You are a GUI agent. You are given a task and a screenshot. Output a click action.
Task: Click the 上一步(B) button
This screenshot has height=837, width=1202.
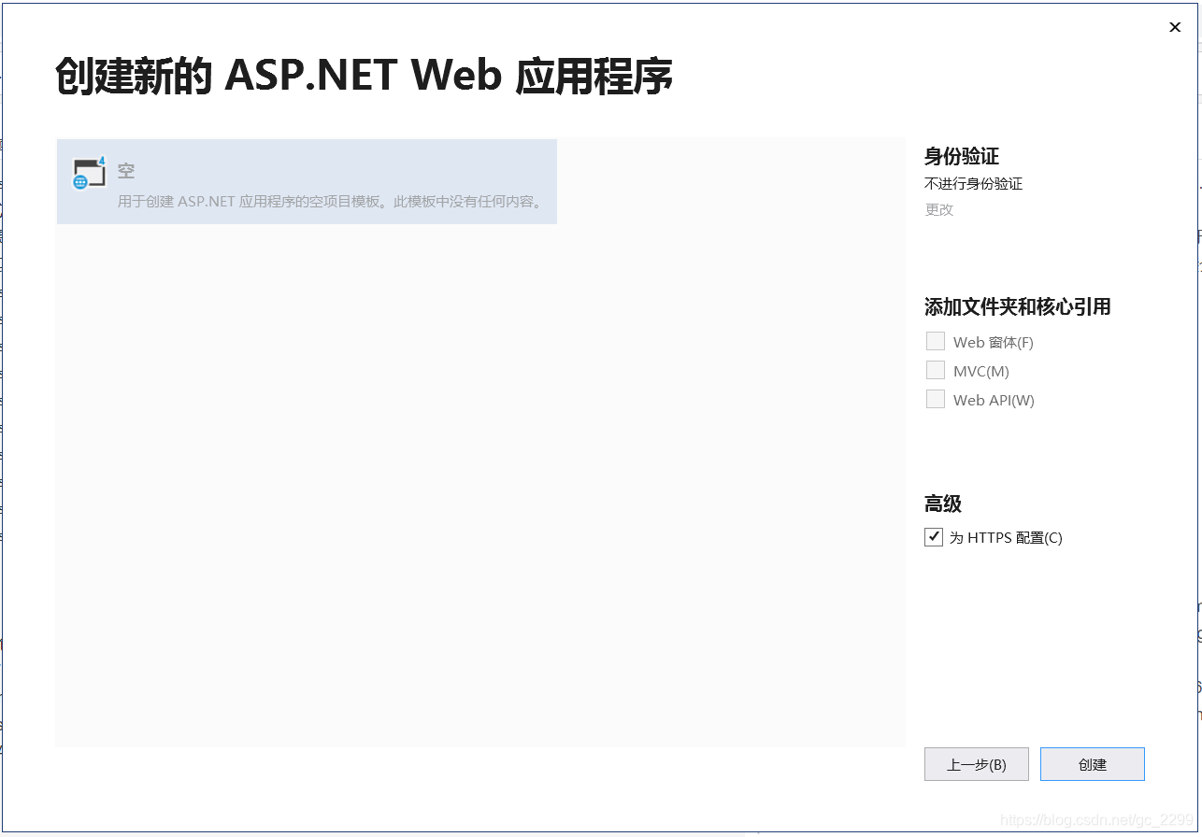point(977,764)
